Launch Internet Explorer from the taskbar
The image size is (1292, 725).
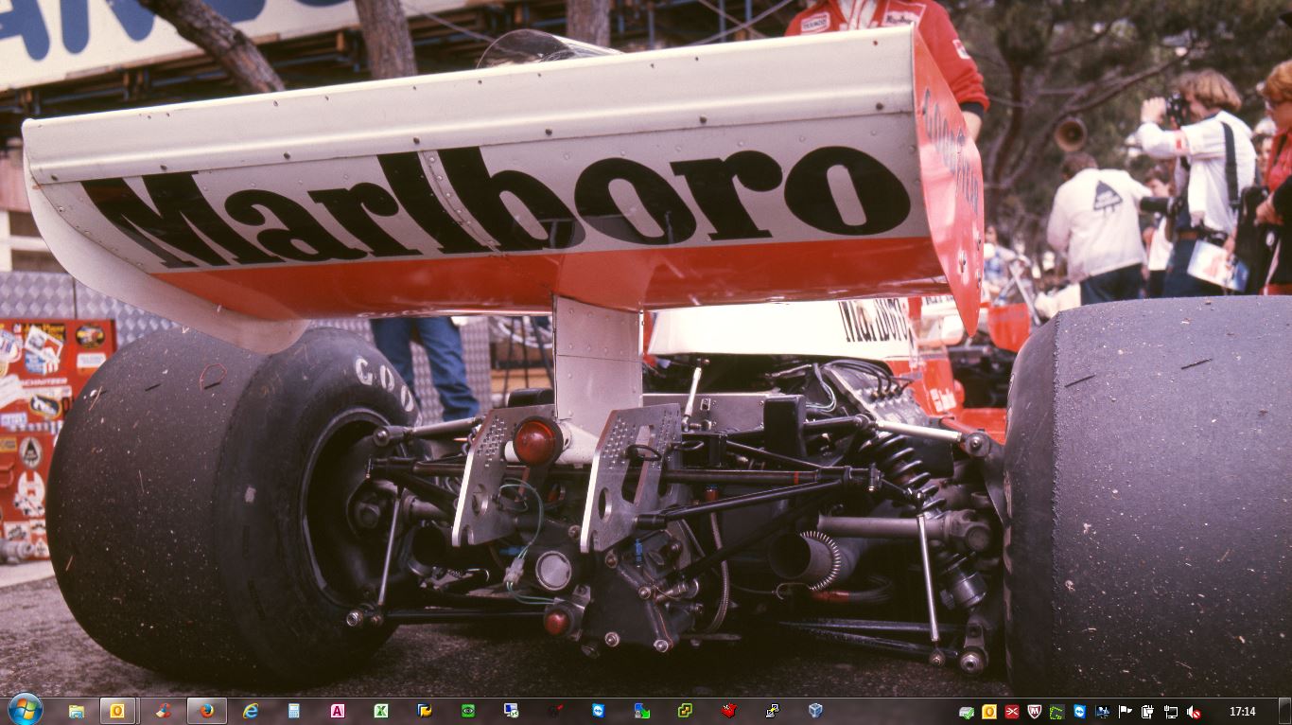click(x=251, y=711)
